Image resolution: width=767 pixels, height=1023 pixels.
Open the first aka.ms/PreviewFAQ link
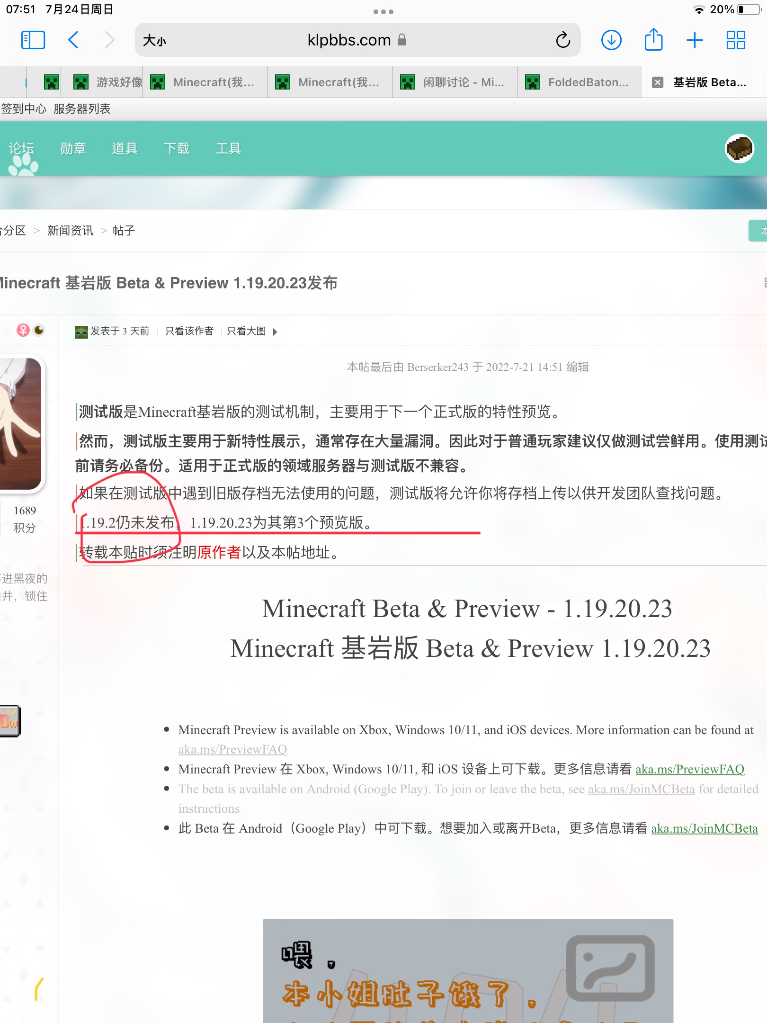pos(232,749)
